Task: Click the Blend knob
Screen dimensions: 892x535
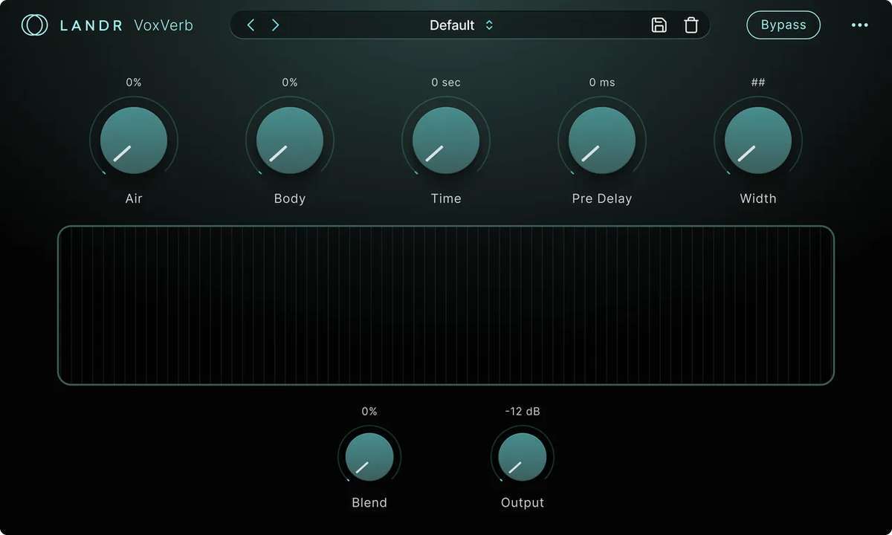Action: pos(369,457)
